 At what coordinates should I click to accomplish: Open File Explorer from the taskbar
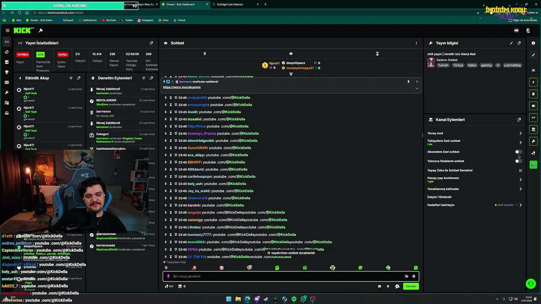click(238, 299)
